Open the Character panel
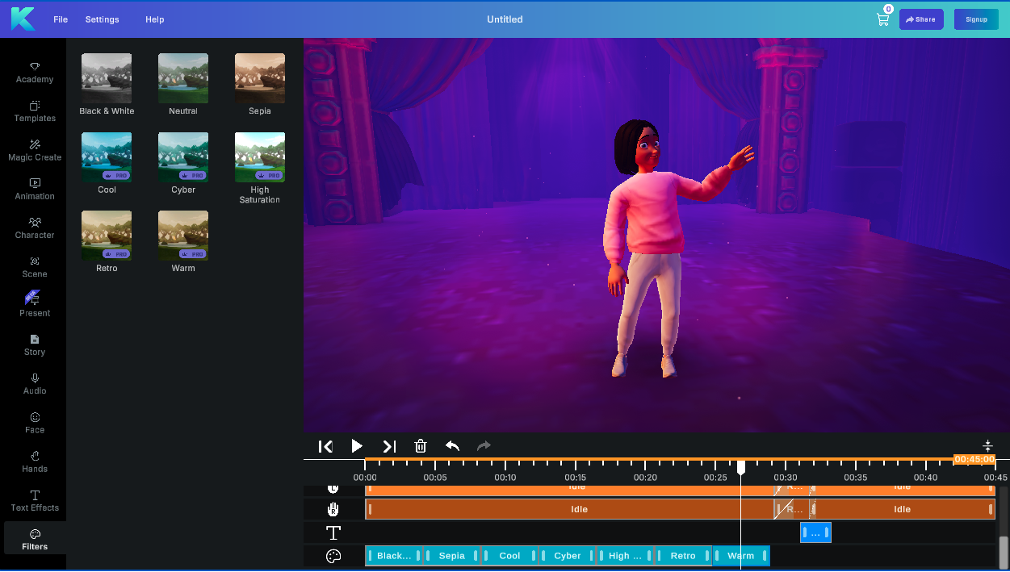 34,228
